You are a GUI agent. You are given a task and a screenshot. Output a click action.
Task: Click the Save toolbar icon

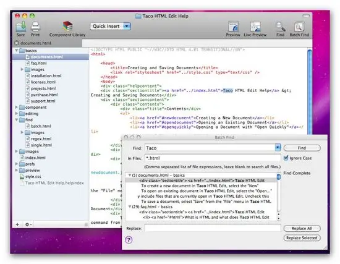point(21,27)
